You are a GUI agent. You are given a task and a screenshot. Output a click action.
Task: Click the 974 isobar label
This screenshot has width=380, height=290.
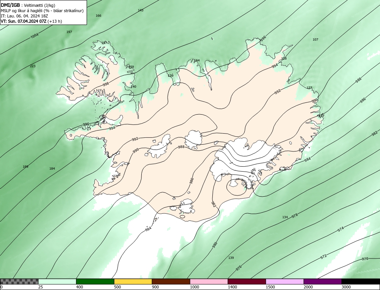point(341,229)
